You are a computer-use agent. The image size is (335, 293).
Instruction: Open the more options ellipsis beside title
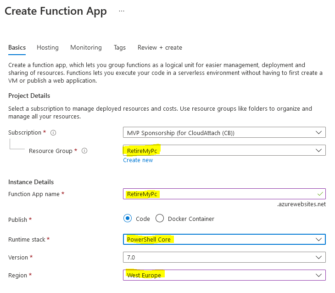[x=121, y=11]
